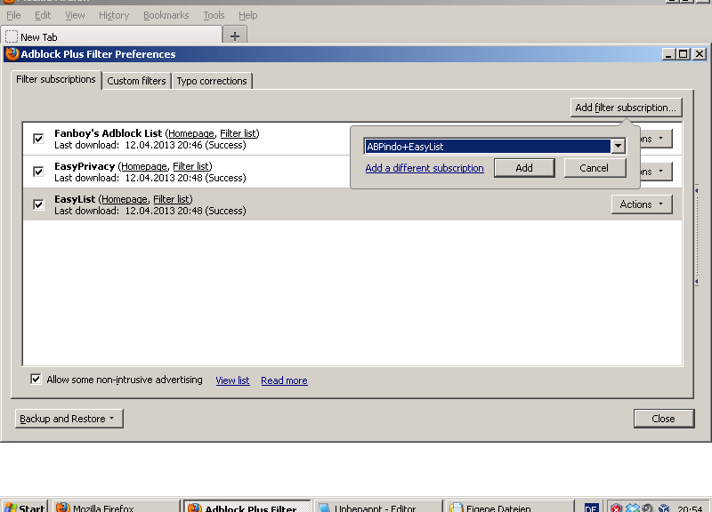
Task: Click red shield security tray icon
Action: (616, 508)
